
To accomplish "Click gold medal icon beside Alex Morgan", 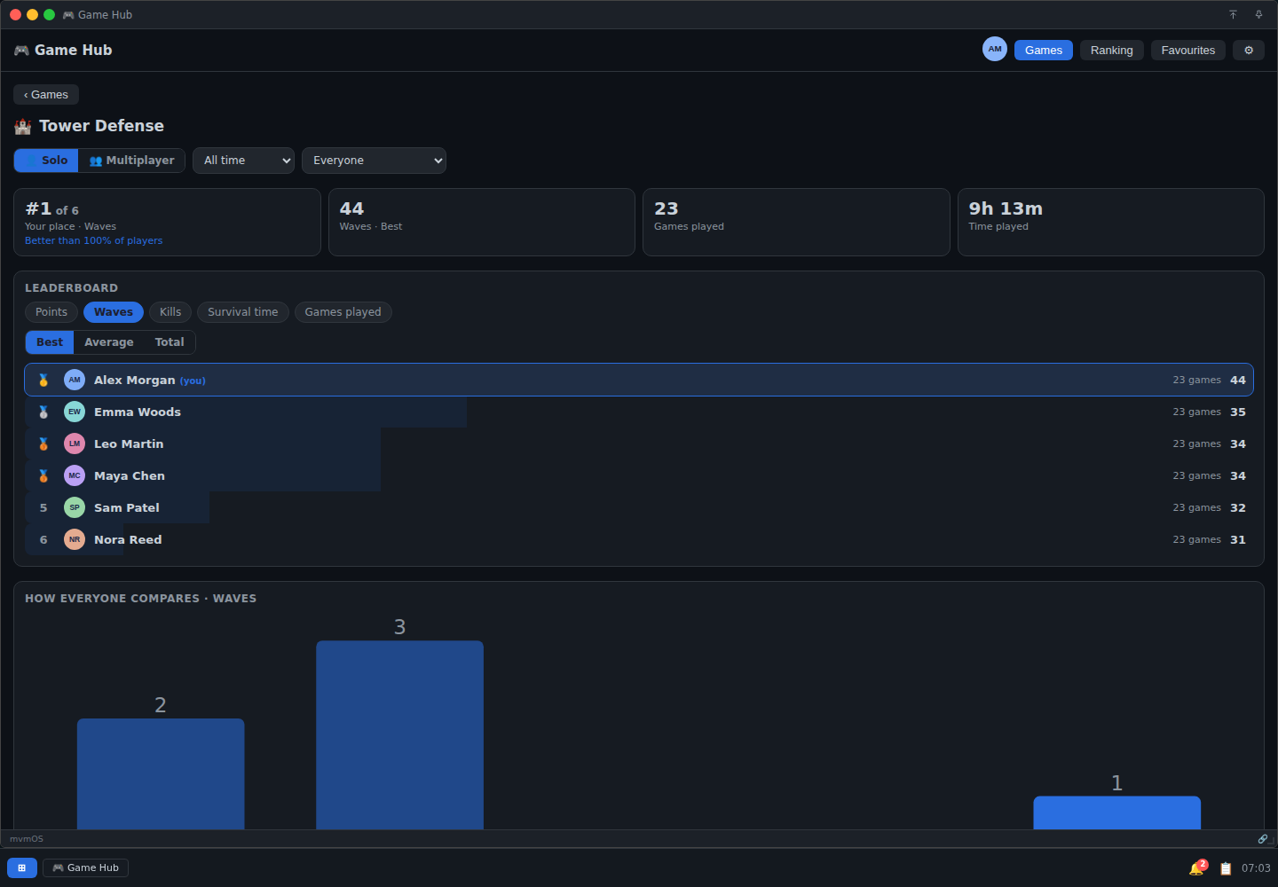I will [43, 380].
